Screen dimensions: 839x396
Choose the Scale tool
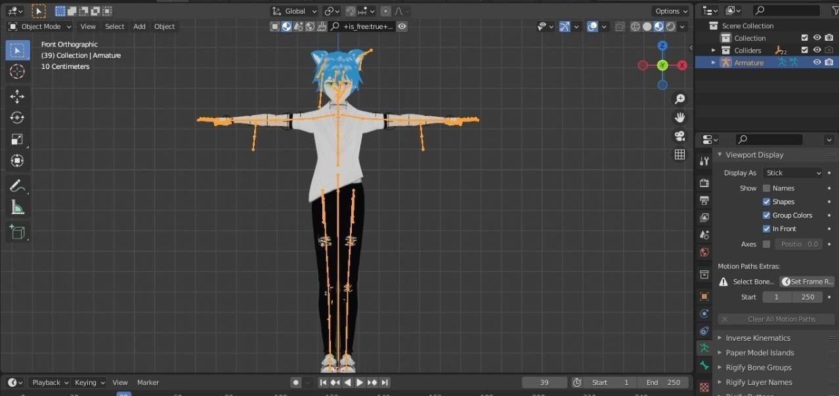[18, 139]
